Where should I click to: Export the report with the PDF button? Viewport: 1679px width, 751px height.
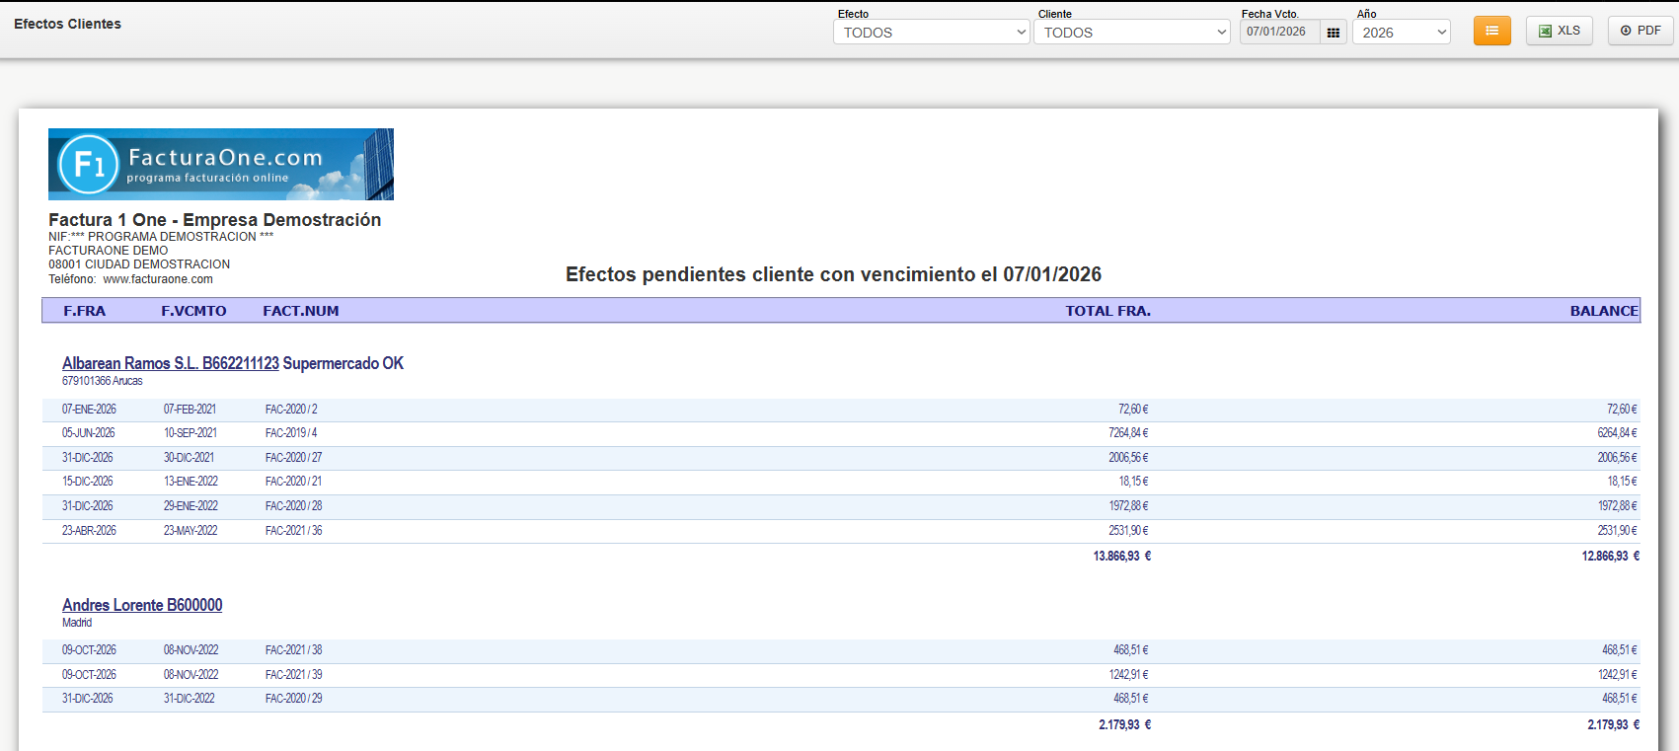tap(1641, 31)
